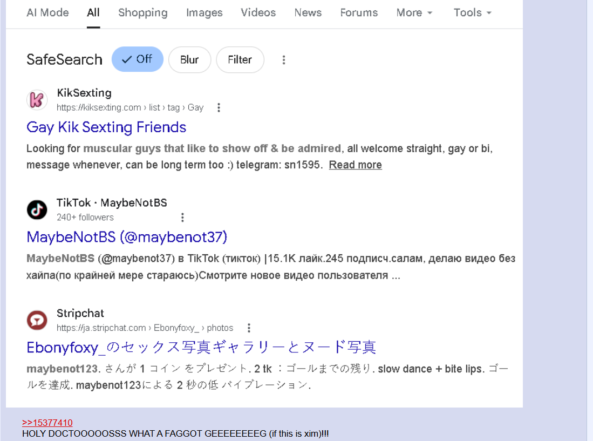
Task: Click Read more in first result snippet
Action: (355, 165)
